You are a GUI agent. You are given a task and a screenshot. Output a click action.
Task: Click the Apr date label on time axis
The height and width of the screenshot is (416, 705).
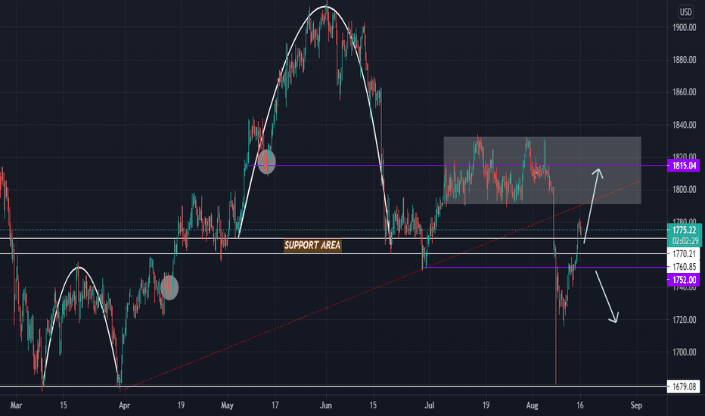(x=125, y=405)
